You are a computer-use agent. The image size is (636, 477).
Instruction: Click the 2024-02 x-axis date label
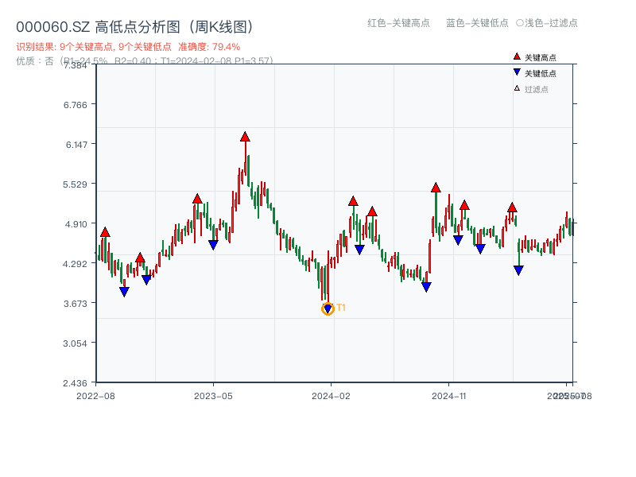click(331, 396)
